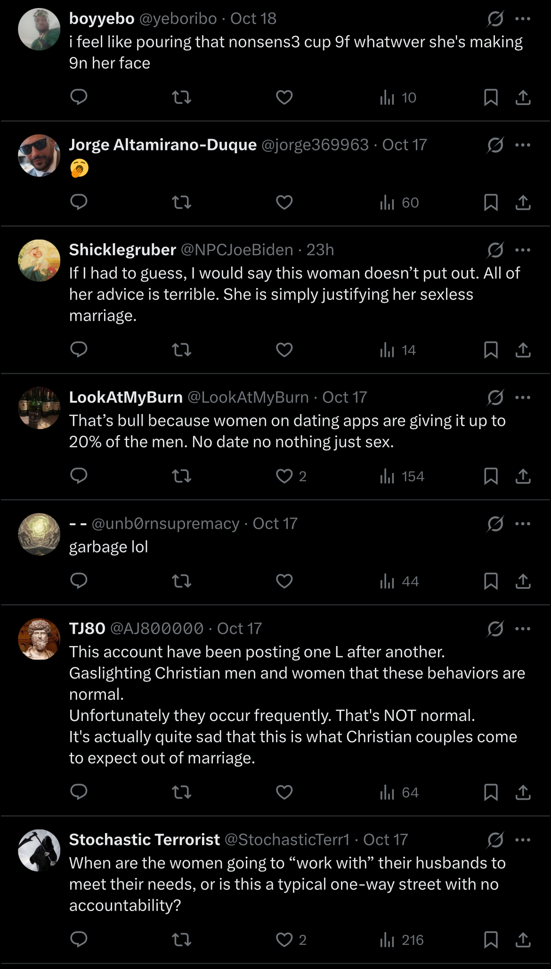Reply to LookAtMyBurn's tweet

pyautogui.click(x=79, y=476)
